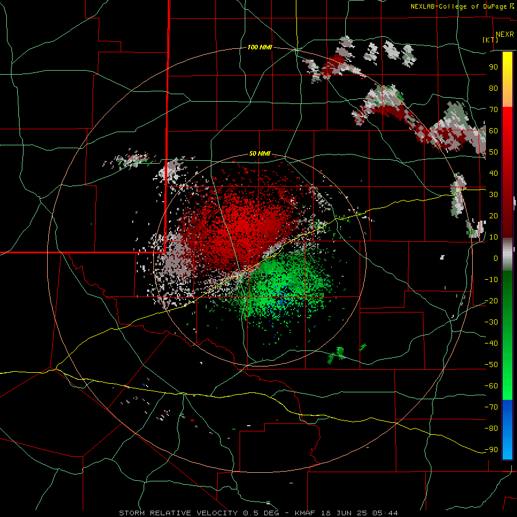This screenshot has height=517, width=517.
Task: Click the -10 value on velocity scale
Action: [x=491, y=280]
